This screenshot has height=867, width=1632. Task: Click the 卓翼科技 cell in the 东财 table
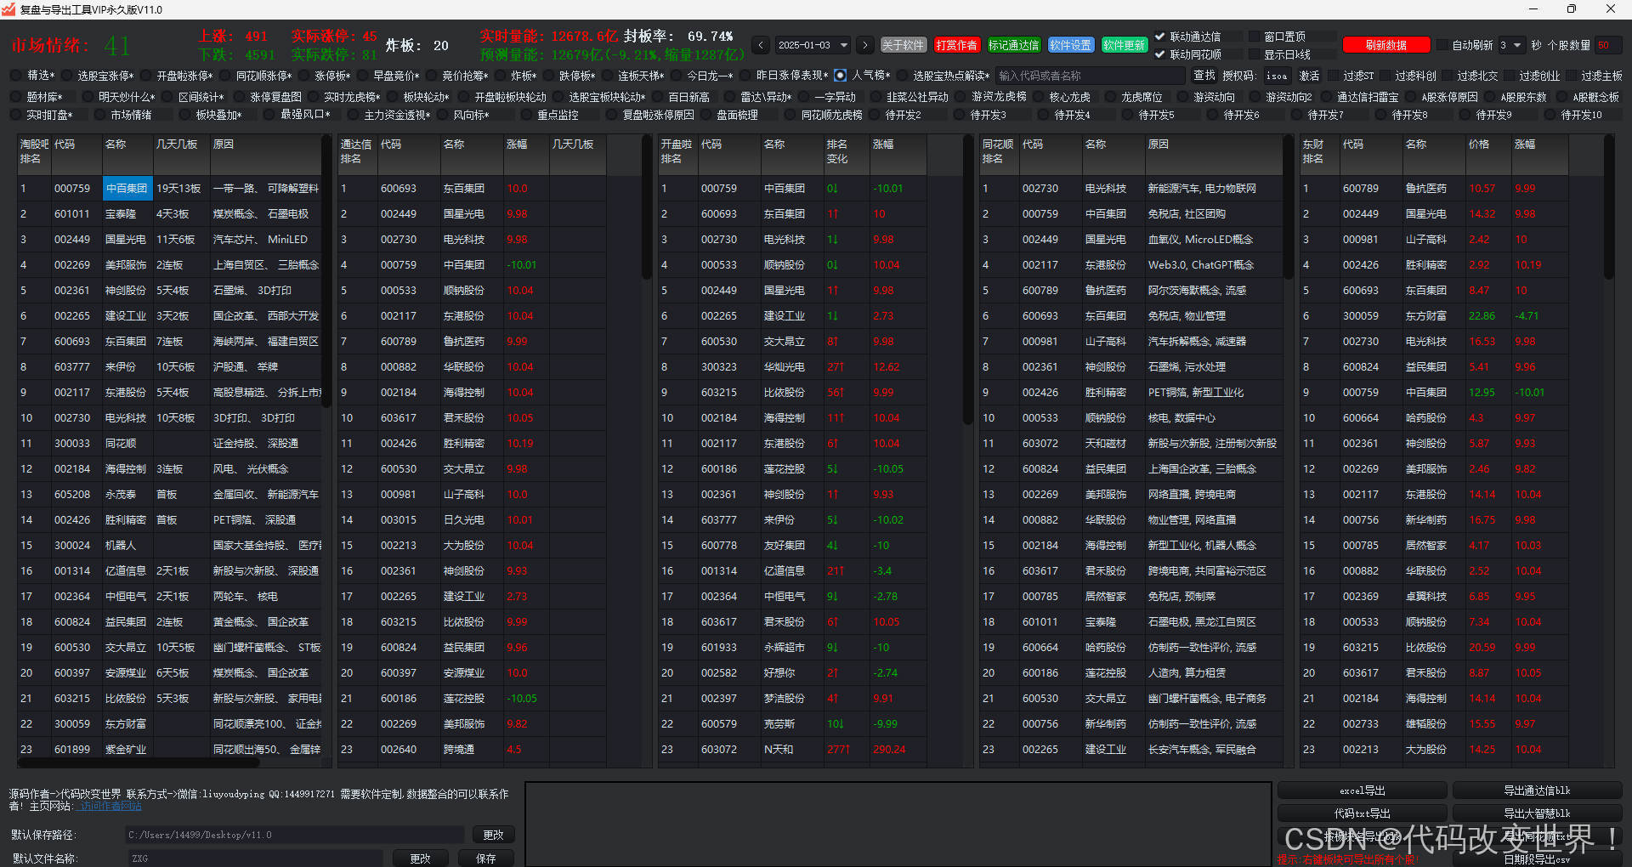(x=1433, y=597)
